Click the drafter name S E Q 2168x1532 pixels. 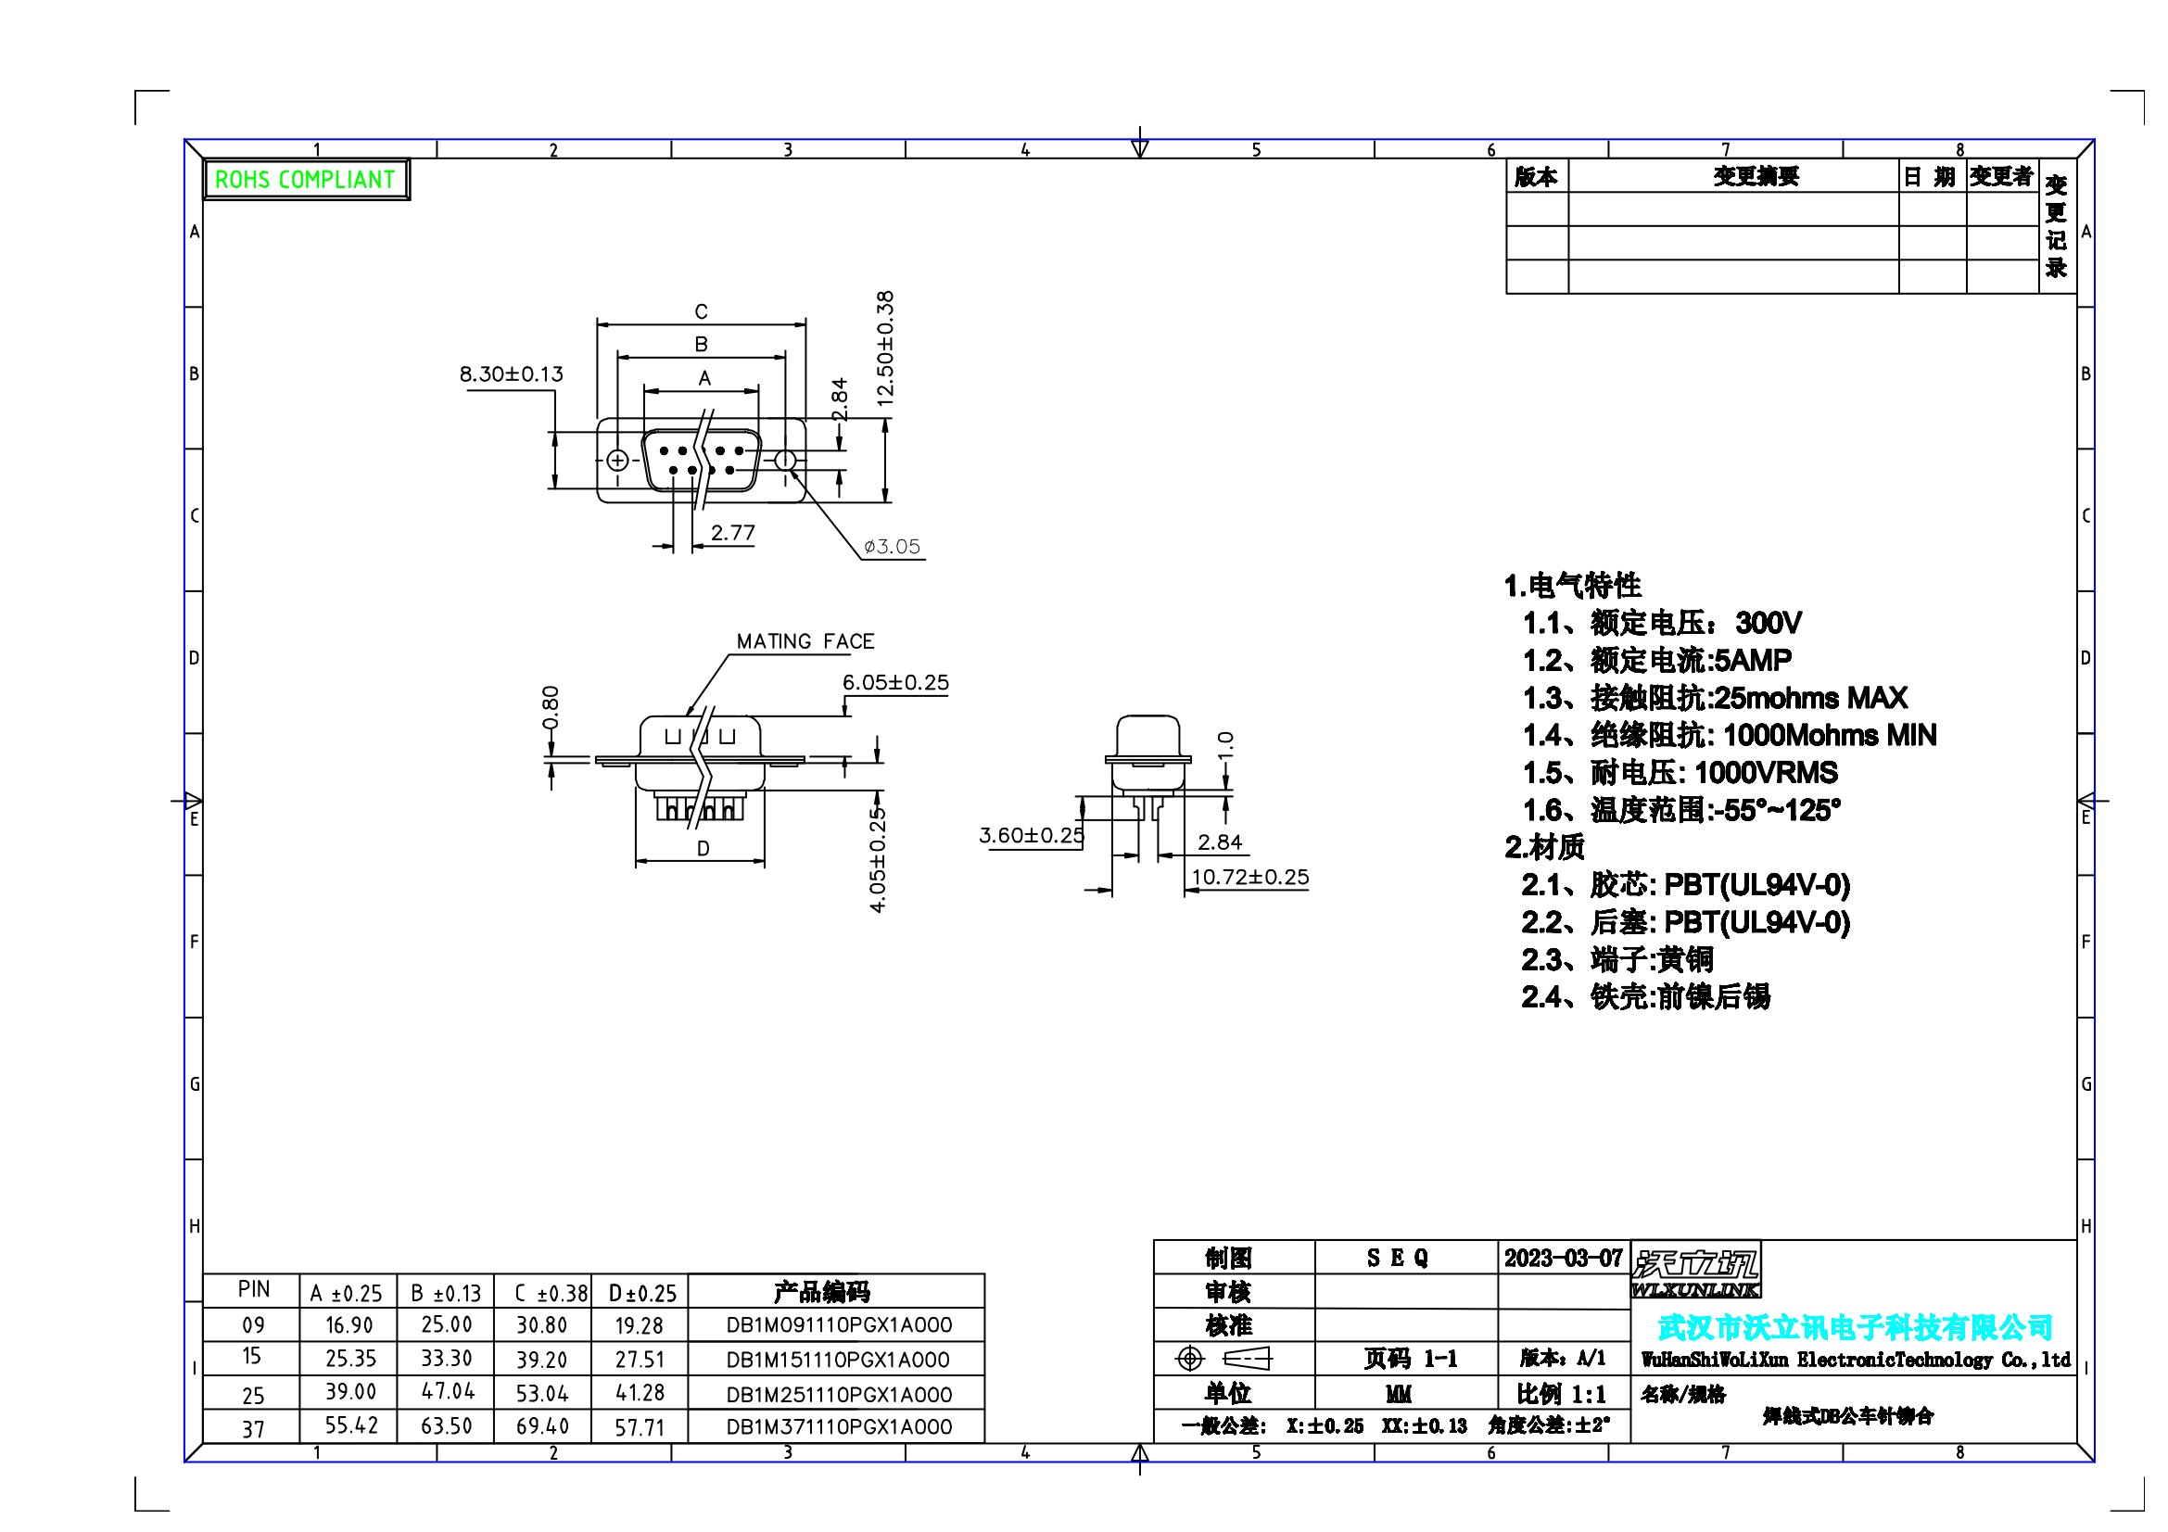coord(1398,1259)
